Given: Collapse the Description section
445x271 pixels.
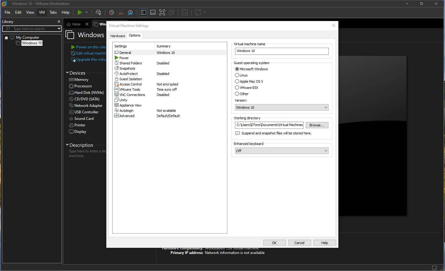Looking at the screenshot, I should [67, 145].
